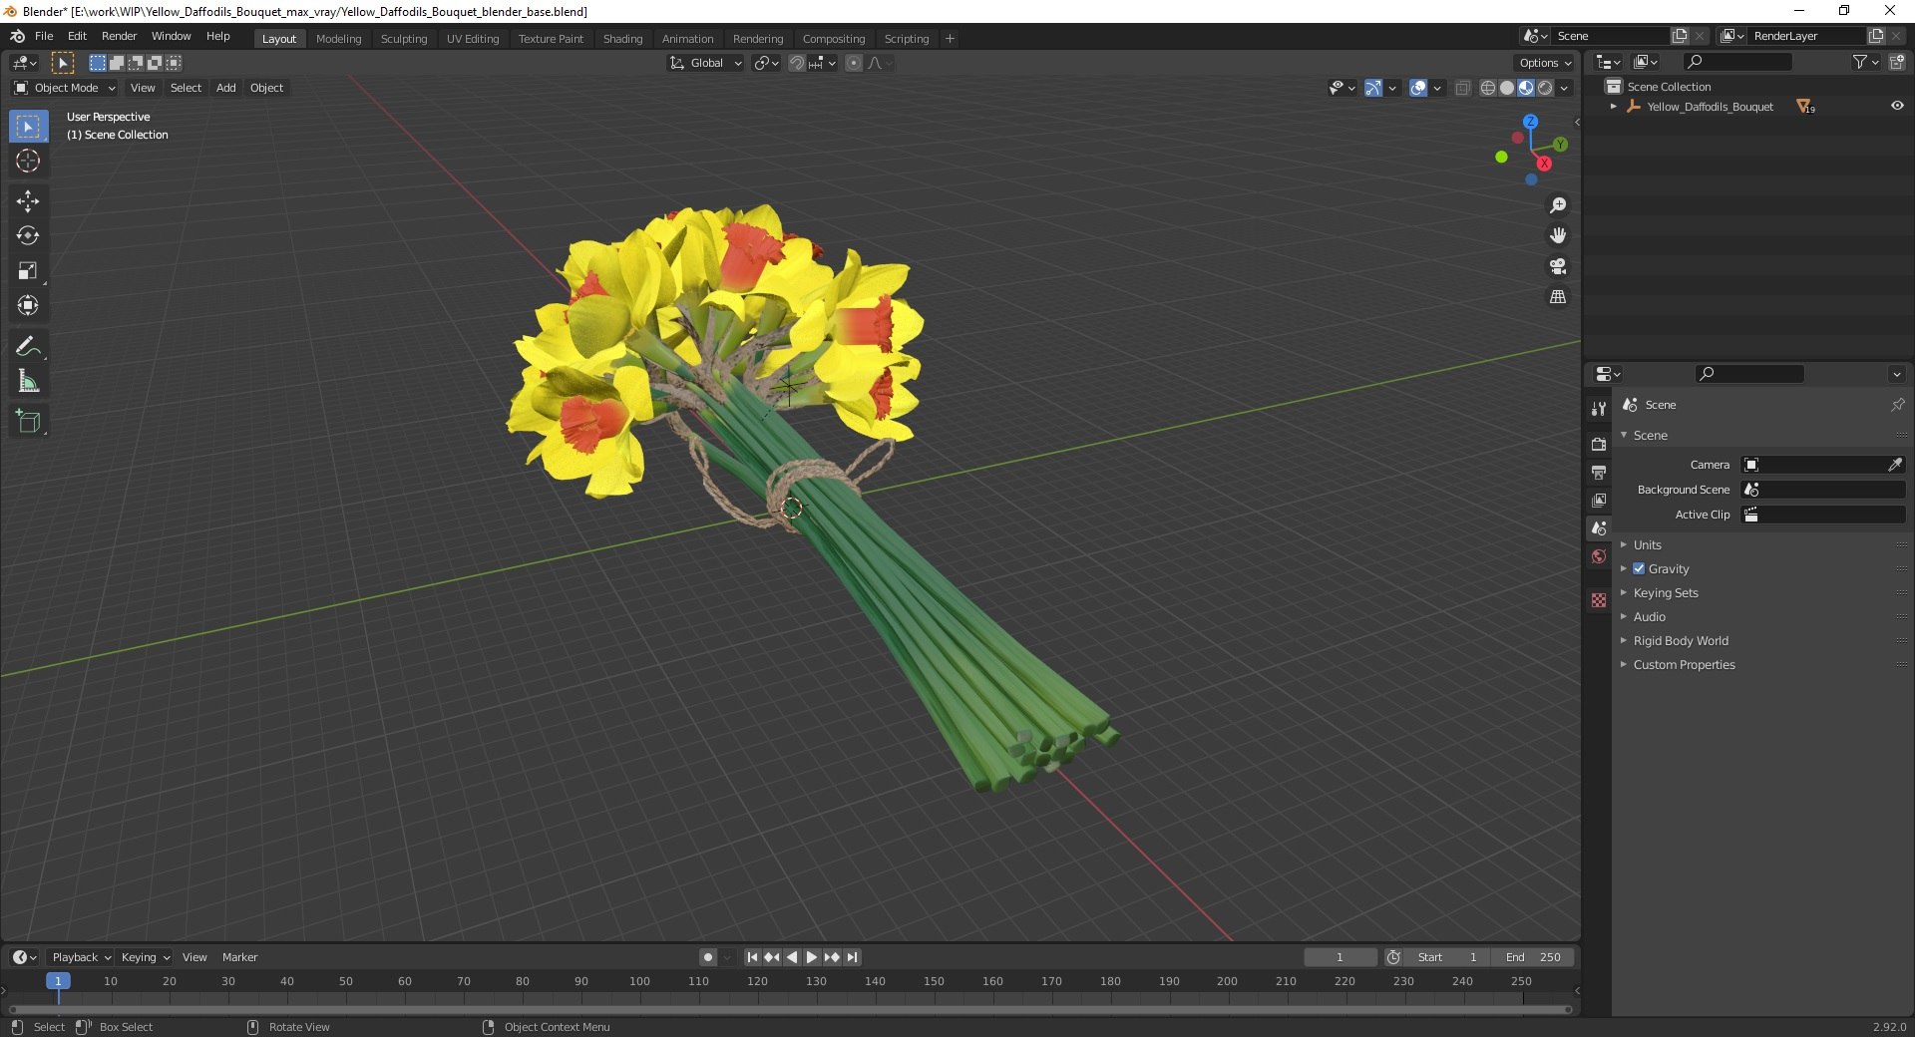This screenshot has height=1037, width=1915.
Task: Expand Yellow_Daffodils_Bouquet in outliner
Action: tap(1614, 106)
